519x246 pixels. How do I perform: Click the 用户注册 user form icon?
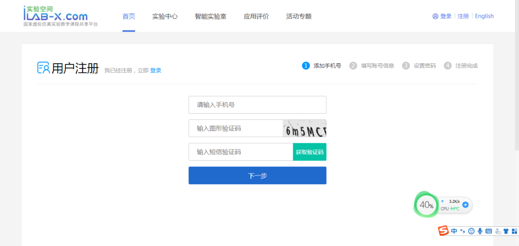(43, 68)
